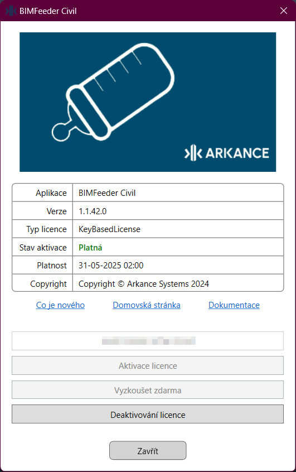Select the Verze value 1.1.42.0
Image resolution: width=296 pixels, height=472 pixels.
(x=93, y=211)
